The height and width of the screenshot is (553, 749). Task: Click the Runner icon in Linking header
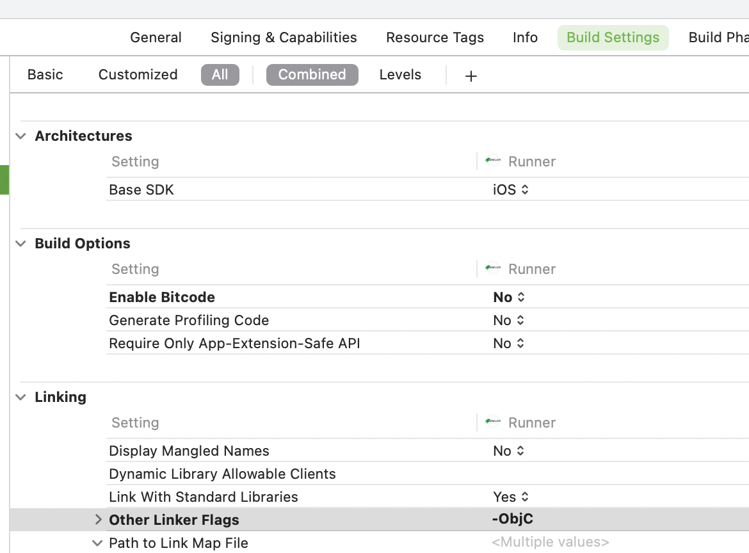point(493,422)
